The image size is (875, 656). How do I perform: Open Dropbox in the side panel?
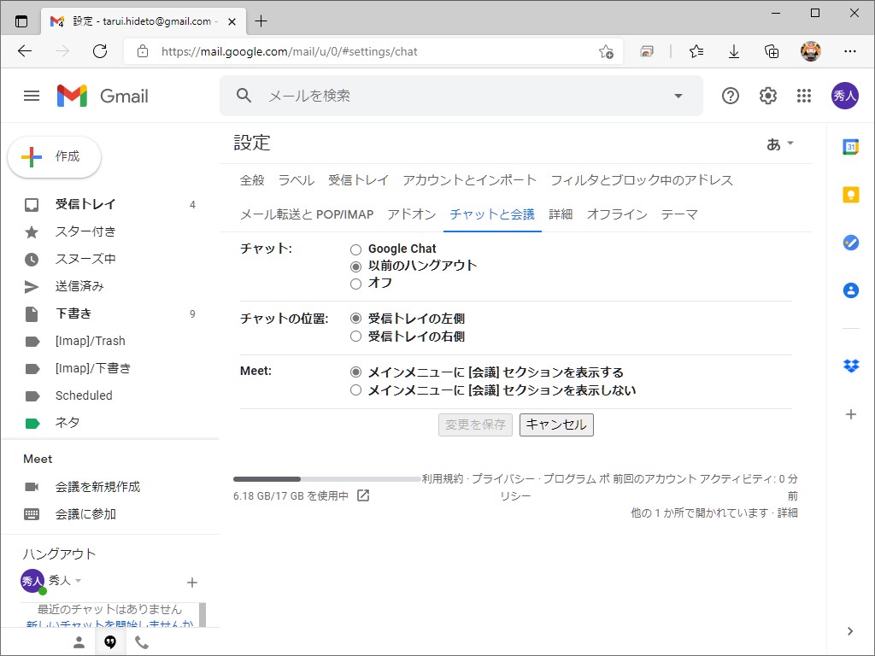(x=850, y=366)
